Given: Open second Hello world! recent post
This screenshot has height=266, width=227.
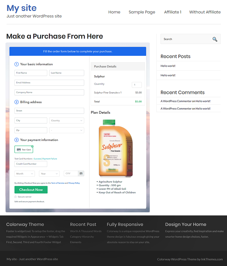Looking at the screenshot, I should (x=168, y=75).
